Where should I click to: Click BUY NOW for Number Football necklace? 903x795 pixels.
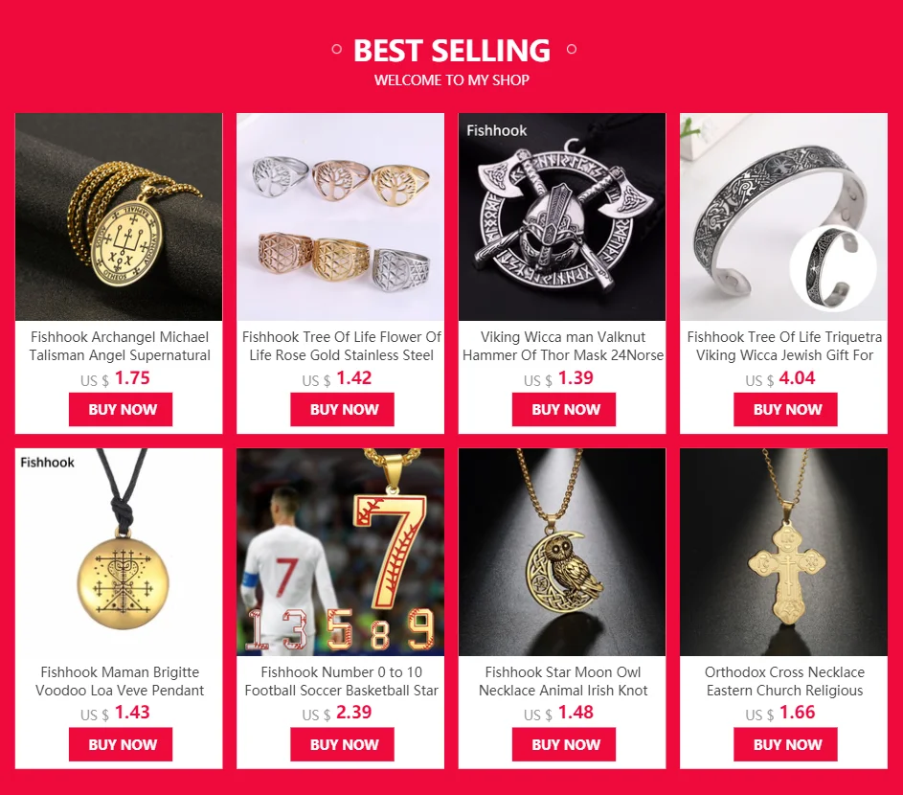coord(342,744)
